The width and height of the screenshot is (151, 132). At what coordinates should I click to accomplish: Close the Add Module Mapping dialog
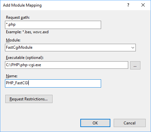pos(143,5)
